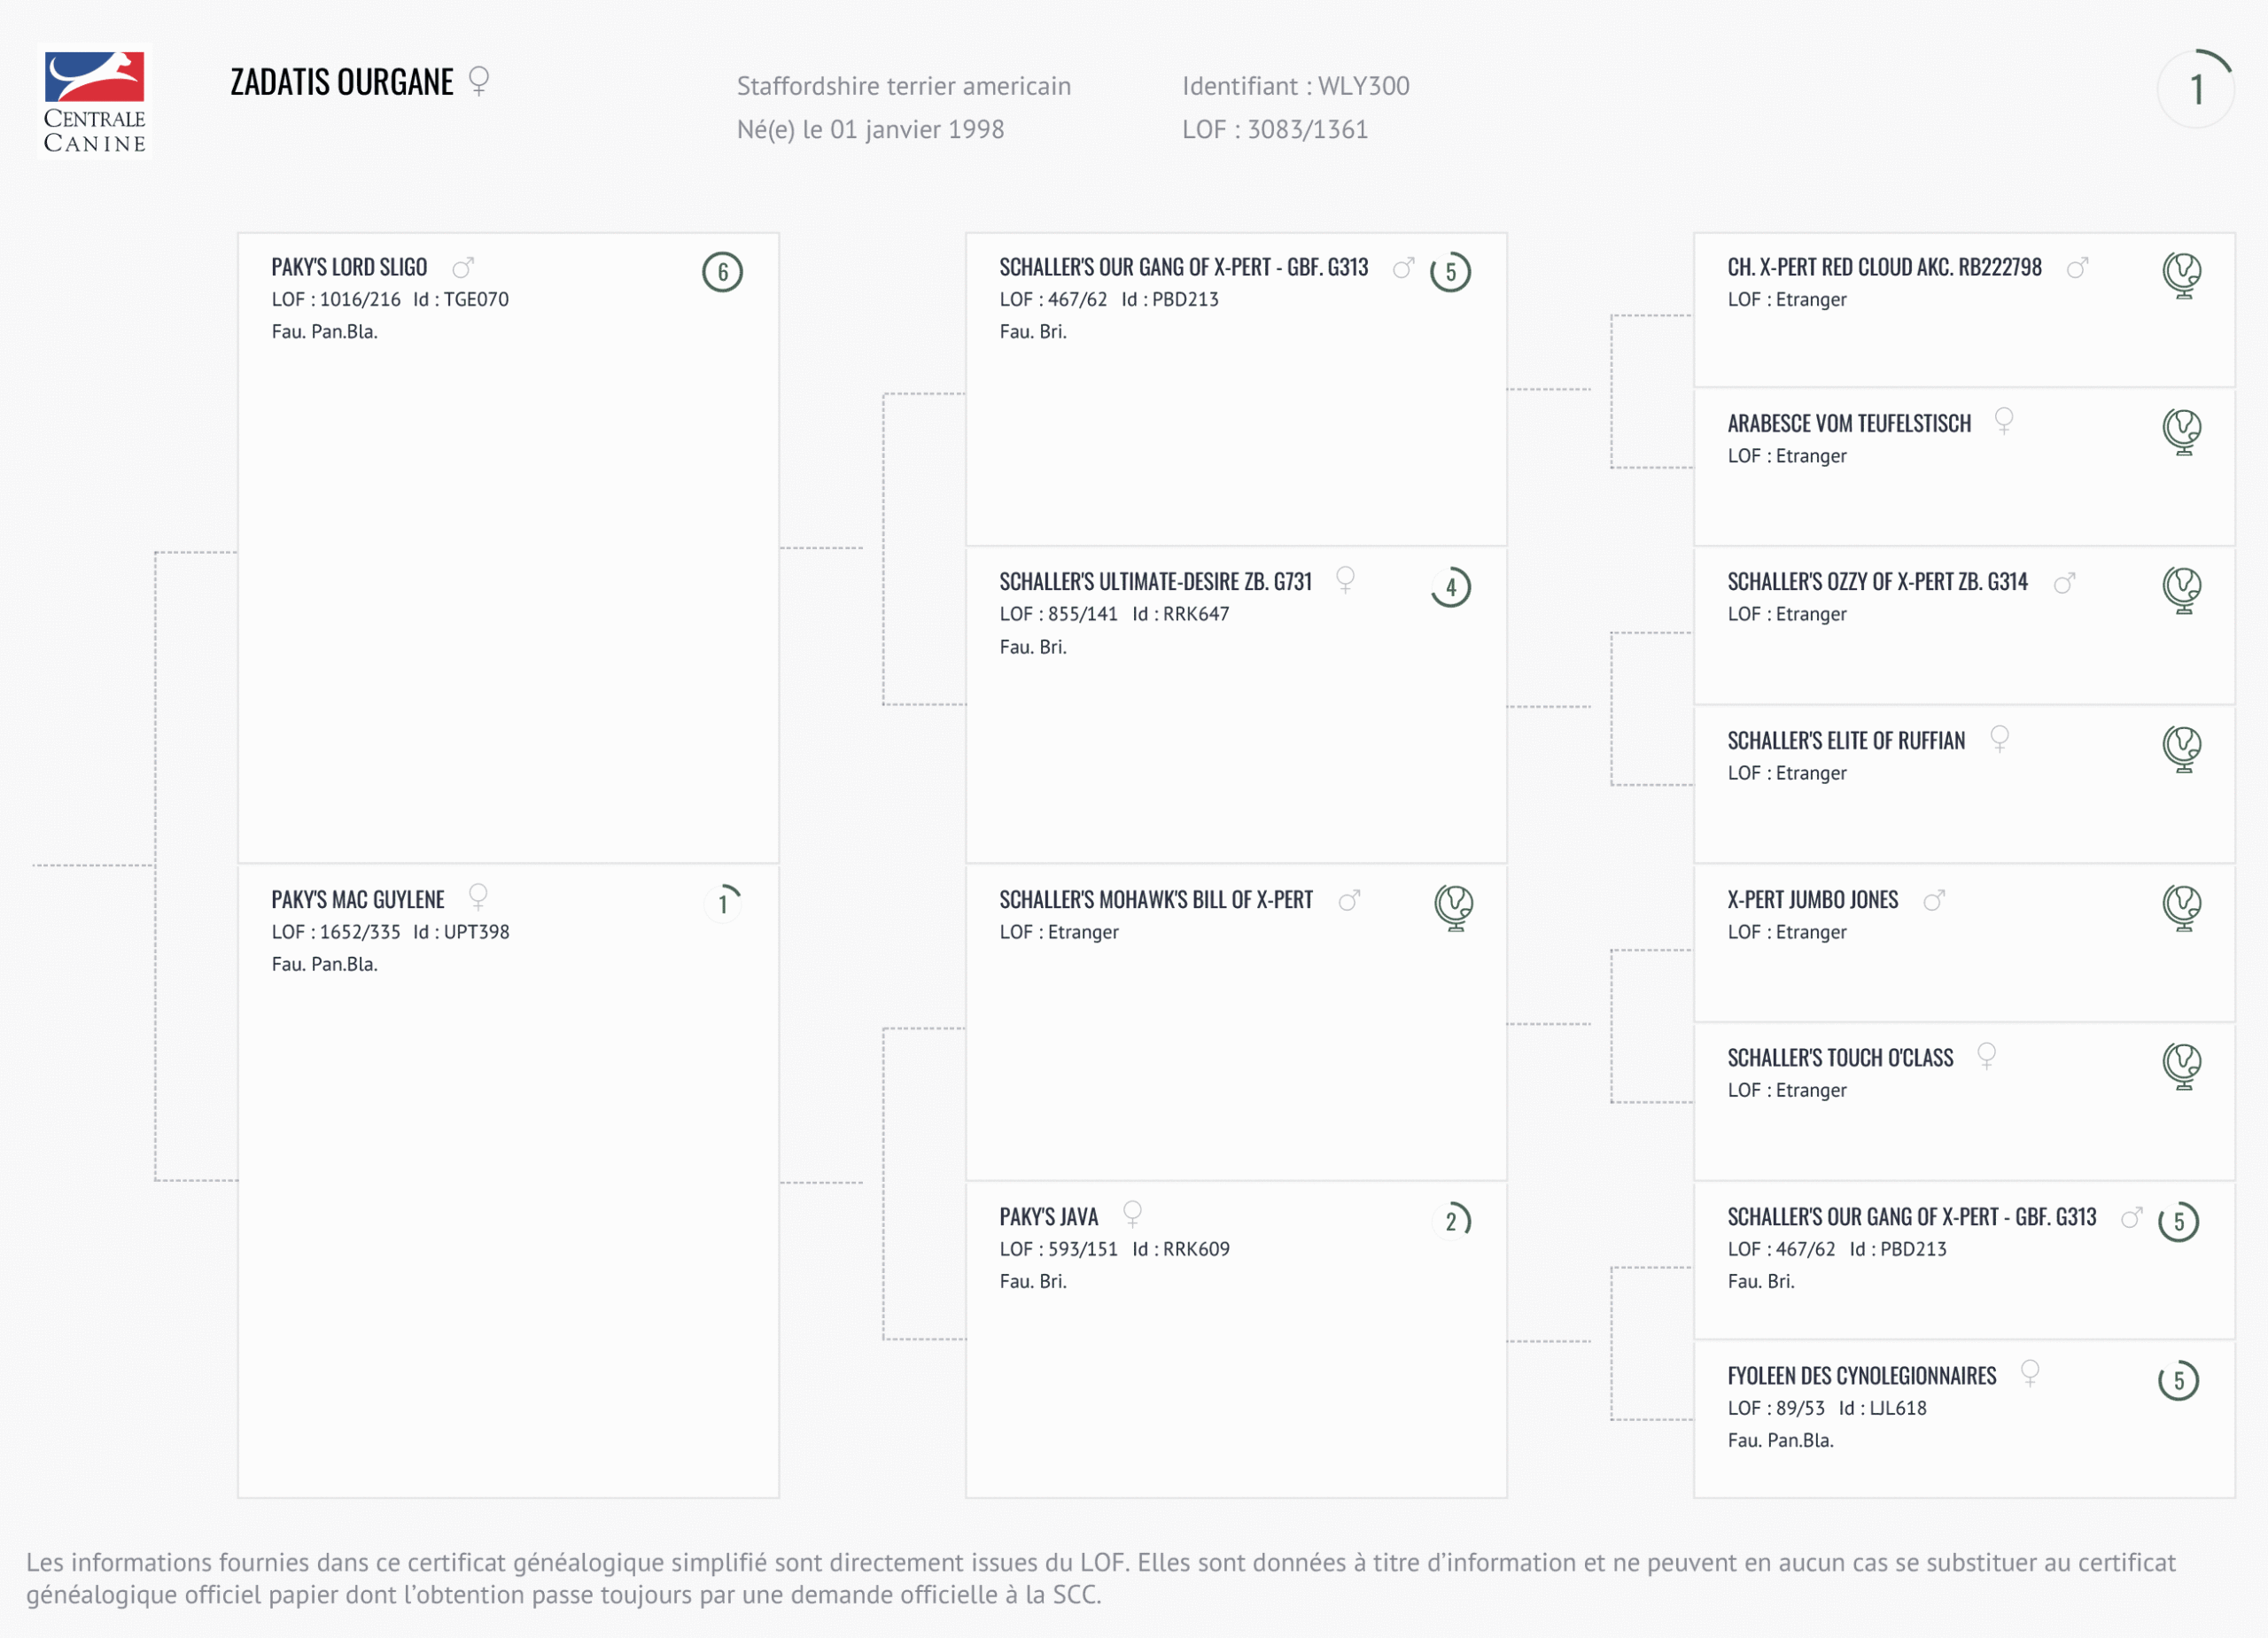Screen dimensions: 2268x1638
Task: Click the generation badge 6 on Paky's Lord Sligo
Action: pos(722,272)
